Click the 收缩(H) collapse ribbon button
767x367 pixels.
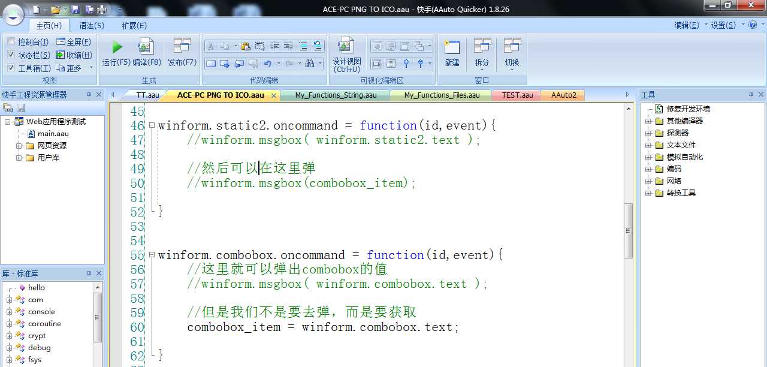click(74, 55)
